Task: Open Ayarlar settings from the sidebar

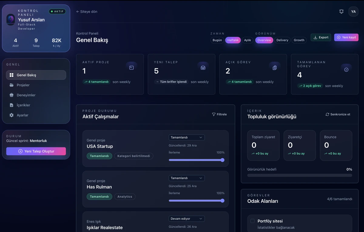Action: pos(22,115)
